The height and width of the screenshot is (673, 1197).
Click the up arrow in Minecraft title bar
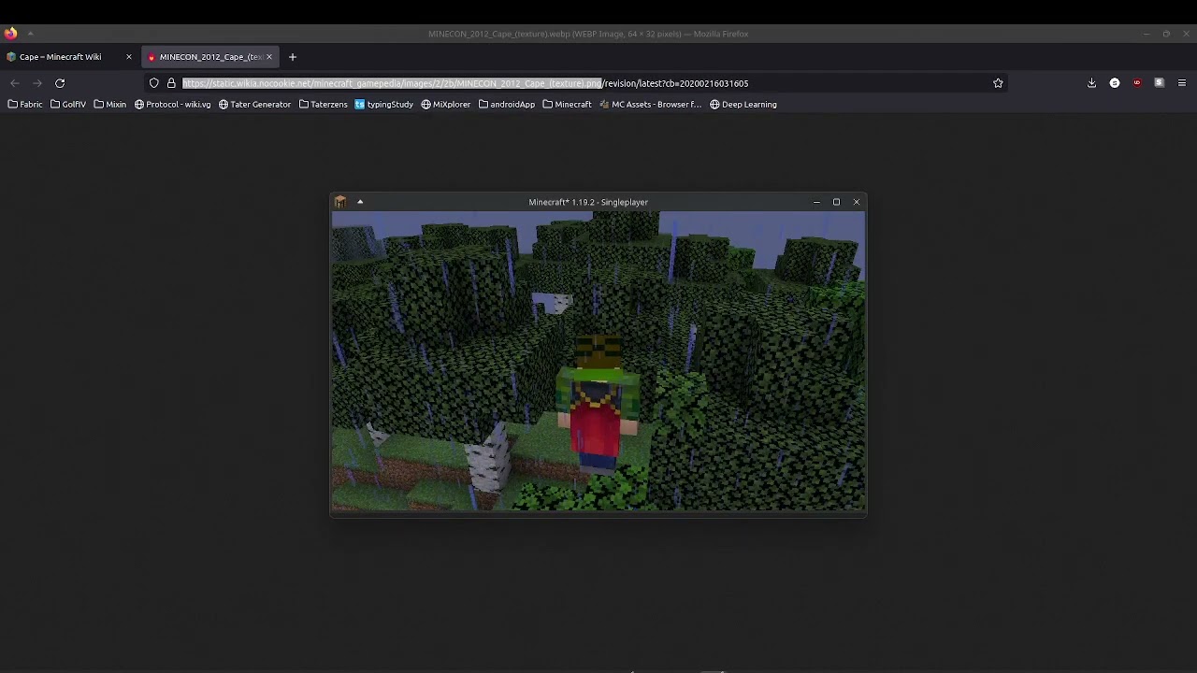click(x=360, y=202)
